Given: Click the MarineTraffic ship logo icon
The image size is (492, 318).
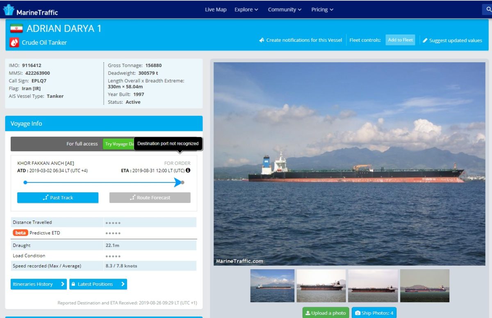Looking at the screenshot, I should 9,10.
